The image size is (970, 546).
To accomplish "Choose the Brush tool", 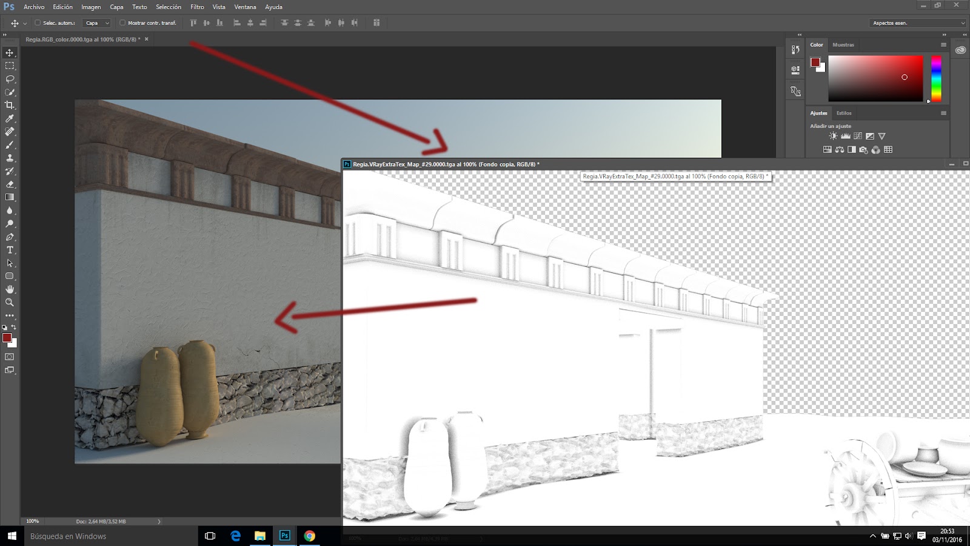I will 10,145.
